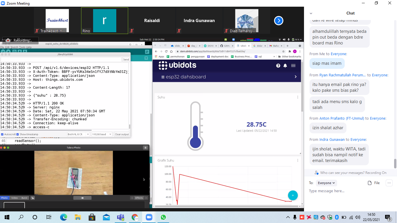Toggle the Autoscroll checkbox

coord(2,134)
